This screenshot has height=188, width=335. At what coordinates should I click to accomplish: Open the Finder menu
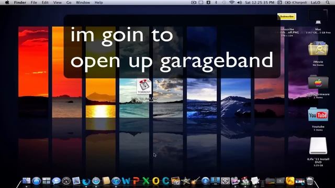(x=20, y=2)
